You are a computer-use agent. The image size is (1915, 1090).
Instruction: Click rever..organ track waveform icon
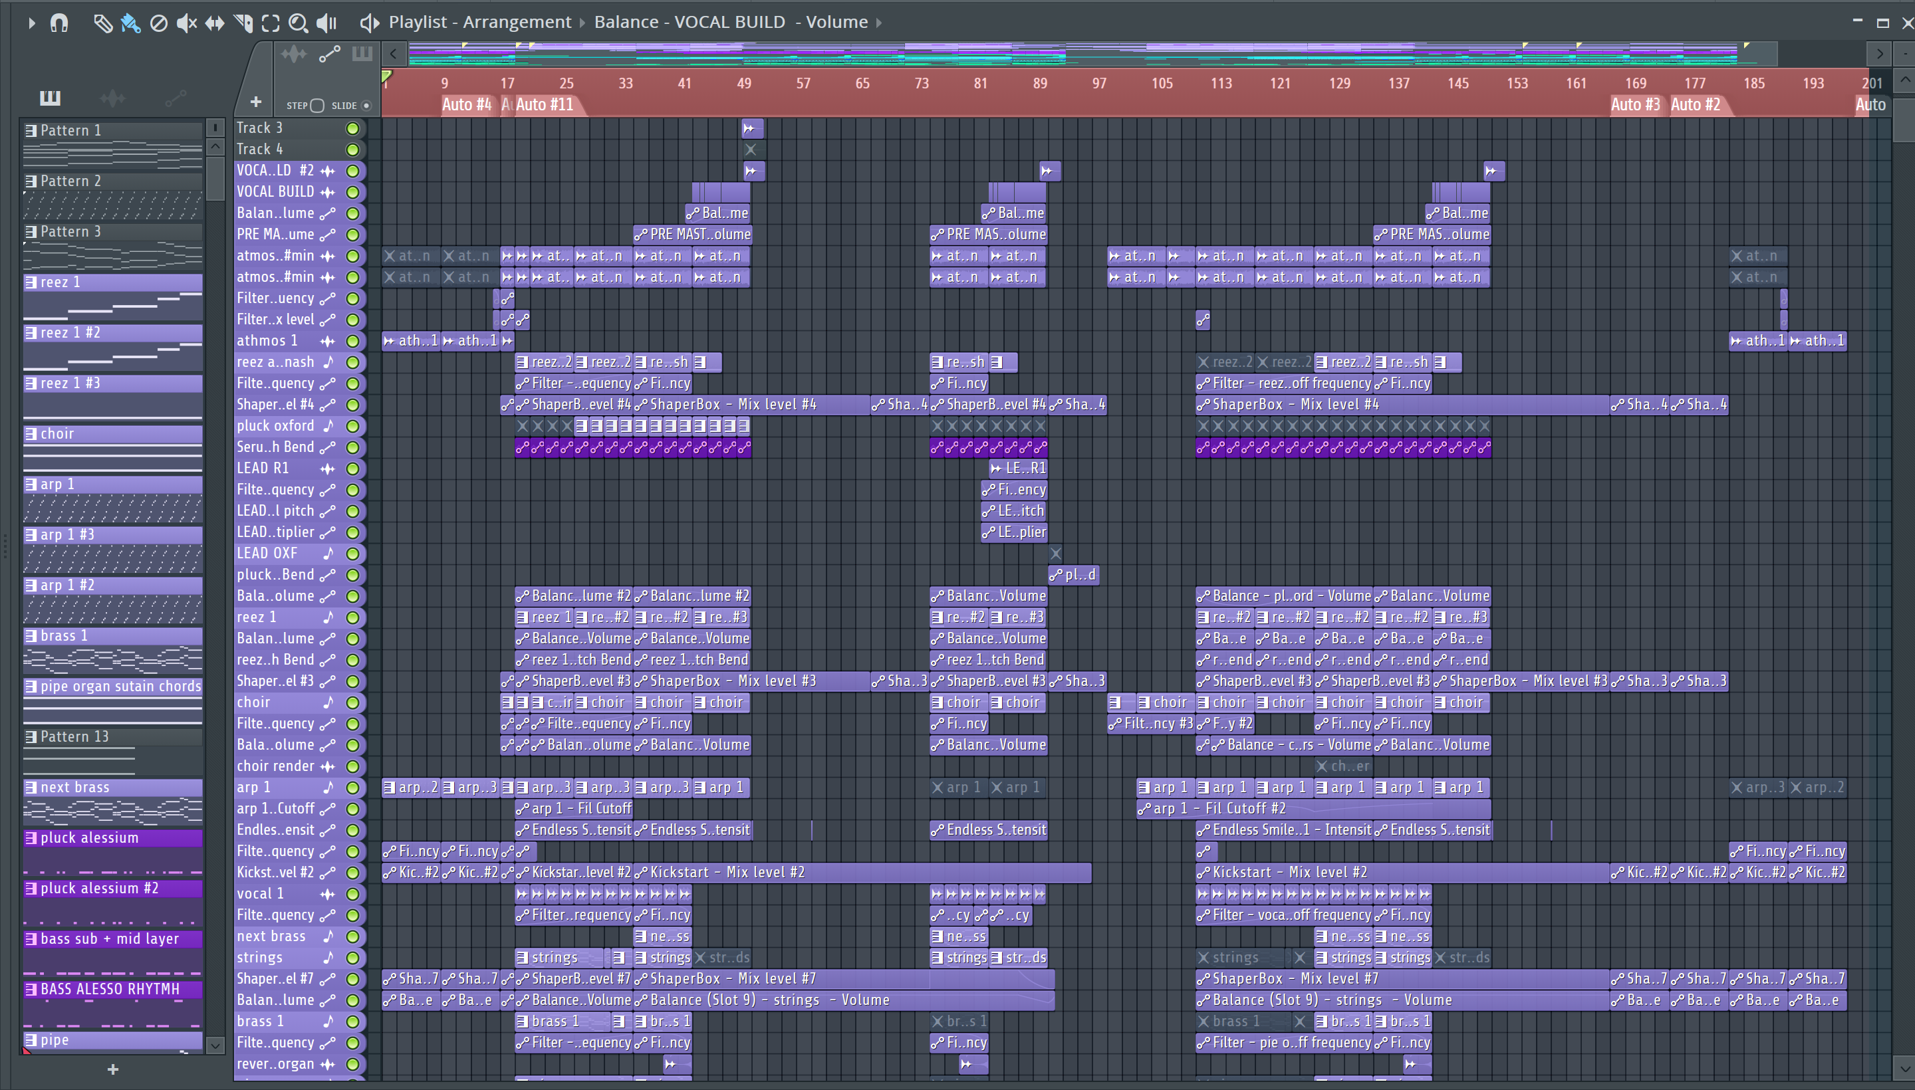327,1065
